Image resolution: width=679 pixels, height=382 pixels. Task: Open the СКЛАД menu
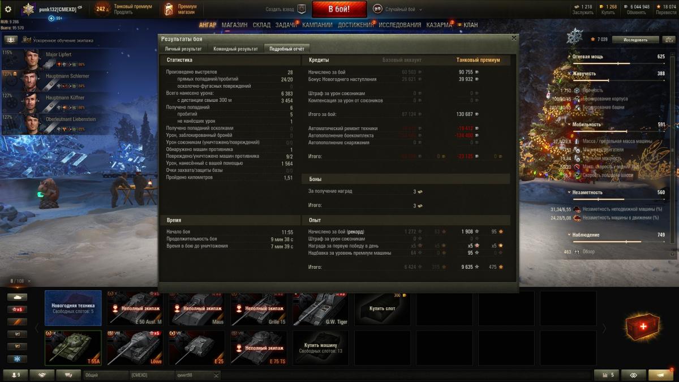click(x=261, y=25)
